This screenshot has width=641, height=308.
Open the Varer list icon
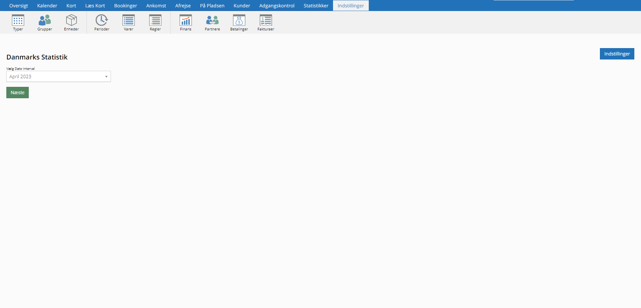click(x=129, y=21)
